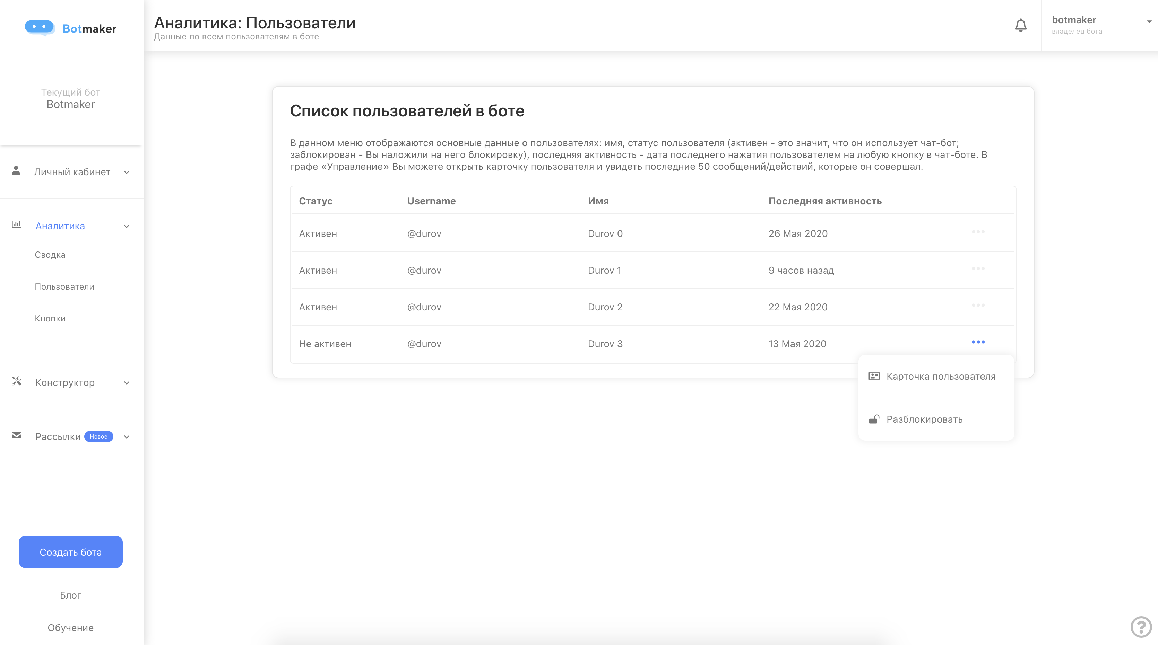Click the date 13 Мая 2020
Image resolution: width=1158 pixels, height=645 pixels.
[x=797, y=344]
